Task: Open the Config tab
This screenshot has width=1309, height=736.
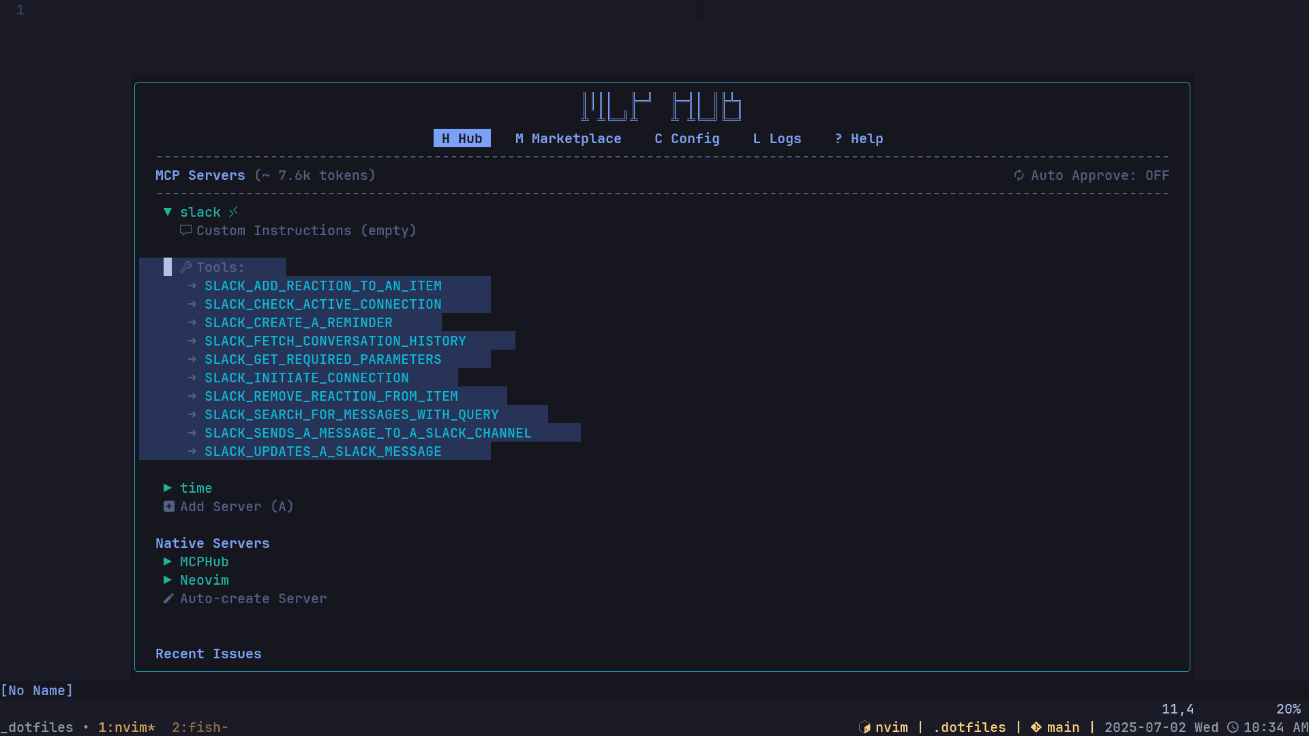Action: pos(687,138)
